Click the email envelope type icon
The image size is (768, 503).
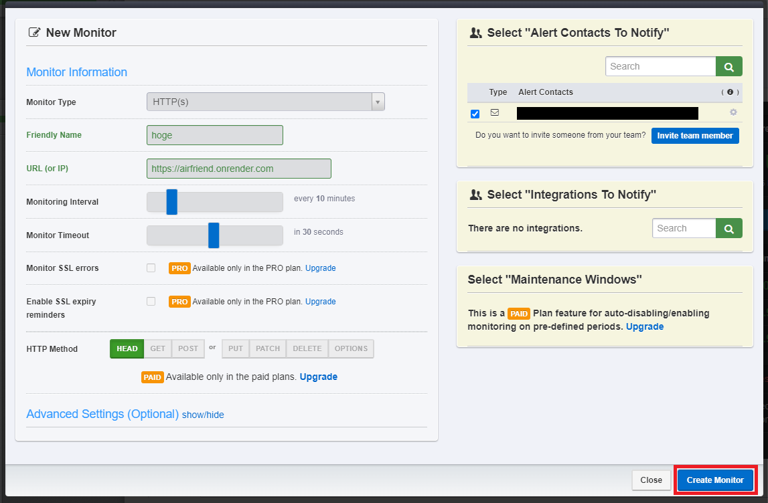495,112
